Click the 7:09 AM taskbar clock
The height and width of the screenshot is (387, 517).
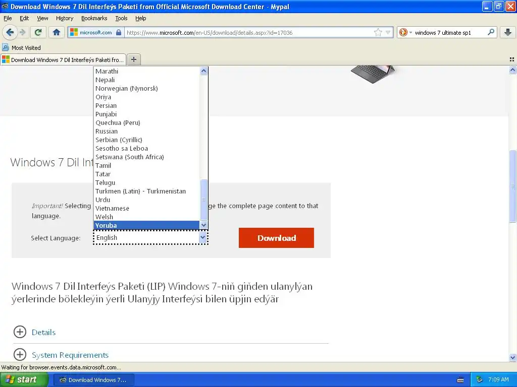pos(498,379)
